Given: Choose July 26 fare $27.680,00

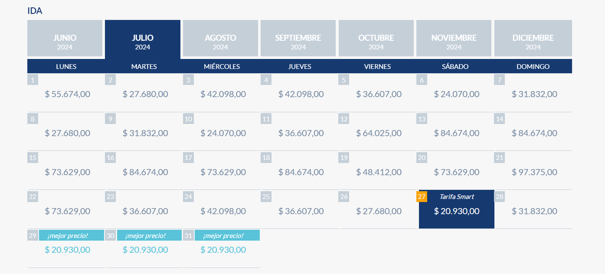Looking at the screenshot, I should [379, 211].
